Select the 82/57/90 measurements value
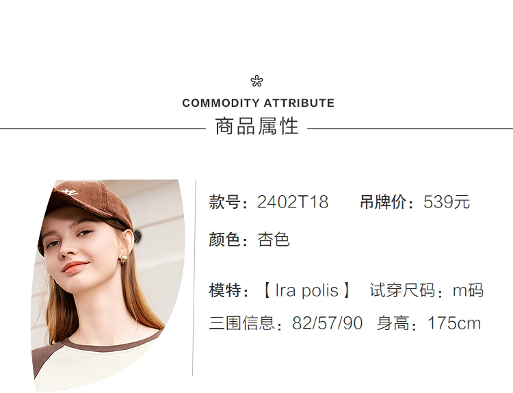 [327, 323]
